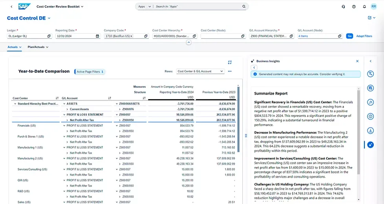Click the share export icon
The width and height of the screenshot is (384, 204).
[x=369, y=18]
